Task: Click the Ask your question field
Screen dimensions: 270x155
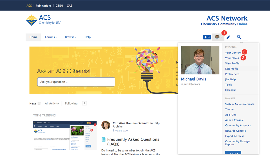Action: (x=76, y=82)
